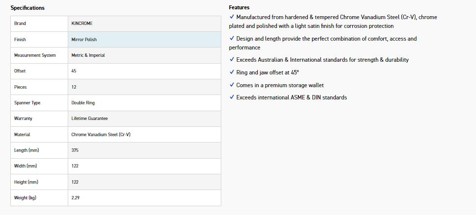Click the checkmark beside Chrome Vanadium Steel feature
This screenshot has width=476, height=215.
[x=232, y=17]
